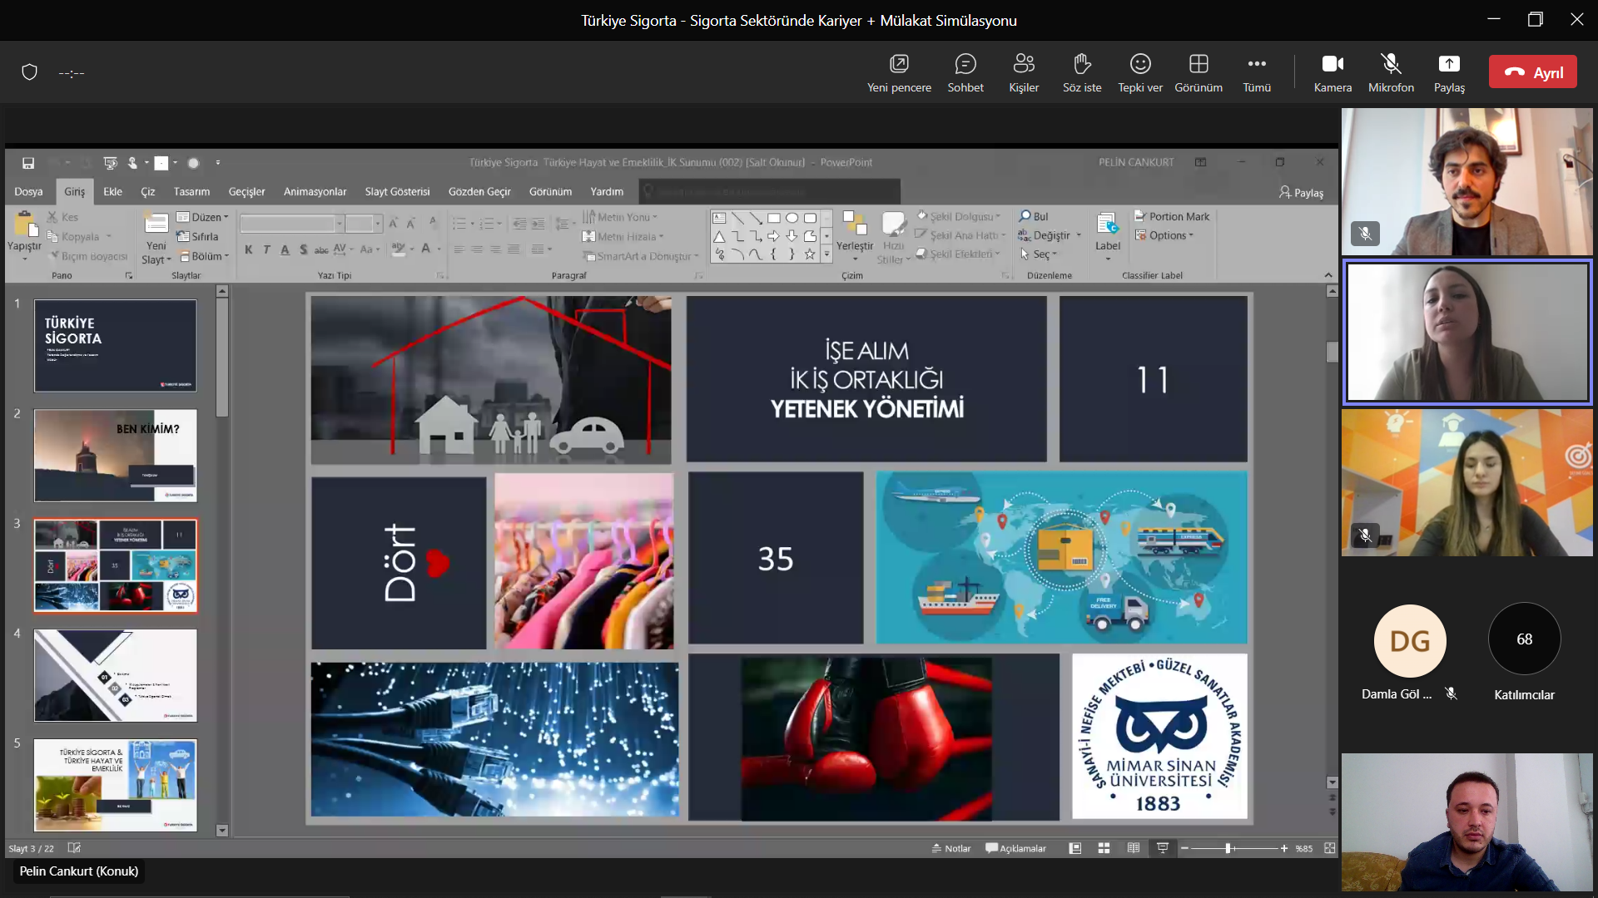Open the Geçişler ribbon tab
1598x898 pixels.
pyautogui.click(x=246, y=191)
